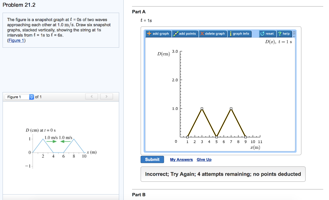Click the Give Up link
Screen dimensions: 329x200
click(x=204, y=159)
